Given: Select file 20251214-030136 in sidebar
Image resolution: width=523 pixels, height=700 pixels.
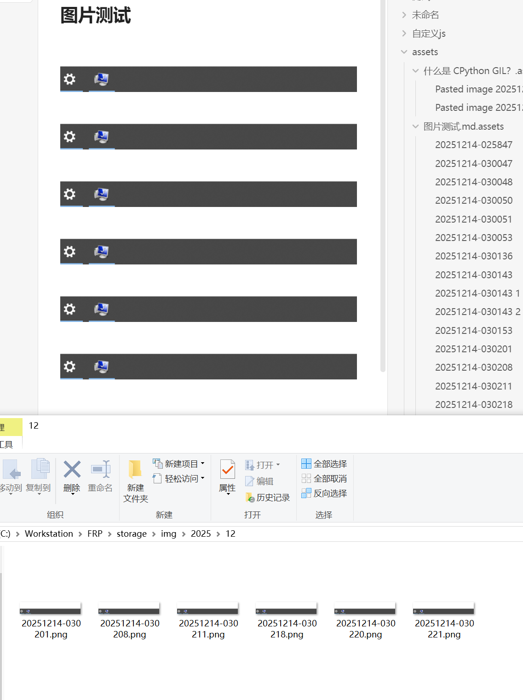Looking at the screenshot, I should (473, 256).
